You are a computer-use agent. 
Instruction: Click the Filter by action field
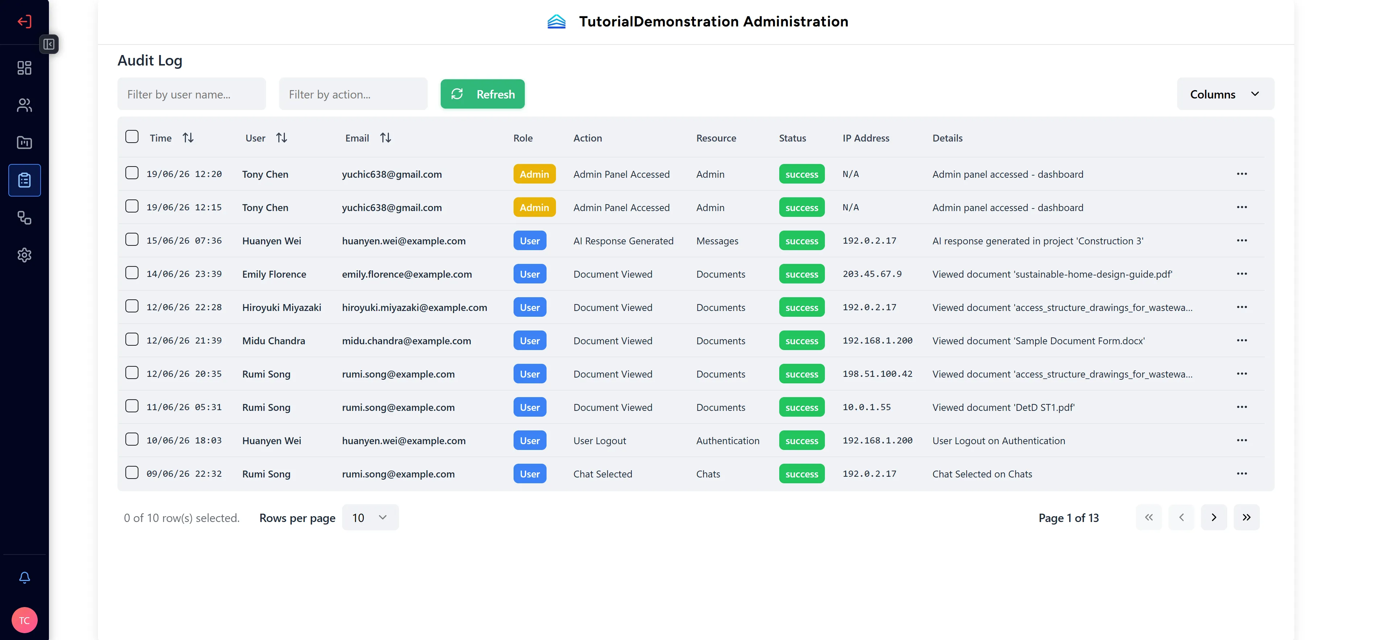click(x=353, y=94)
